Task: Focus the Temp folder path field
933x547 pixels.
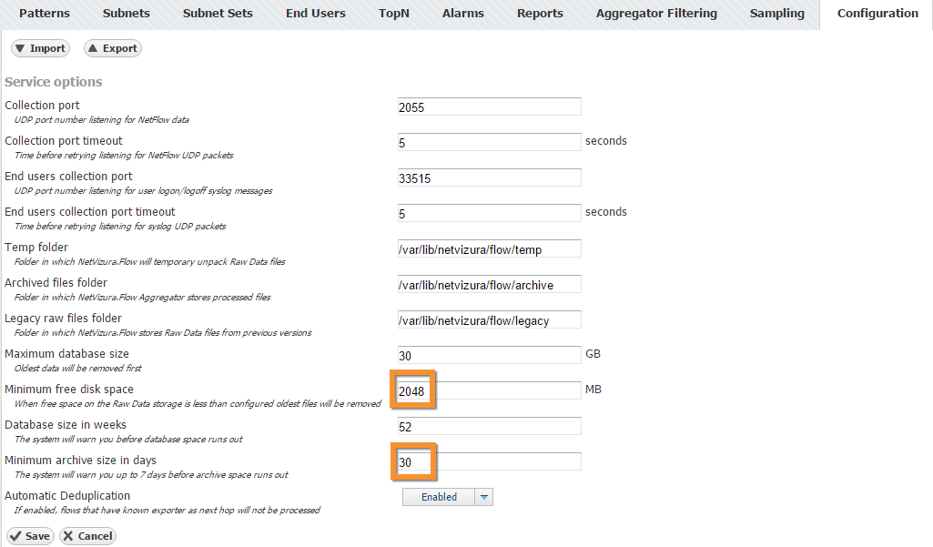Action: 489,248
